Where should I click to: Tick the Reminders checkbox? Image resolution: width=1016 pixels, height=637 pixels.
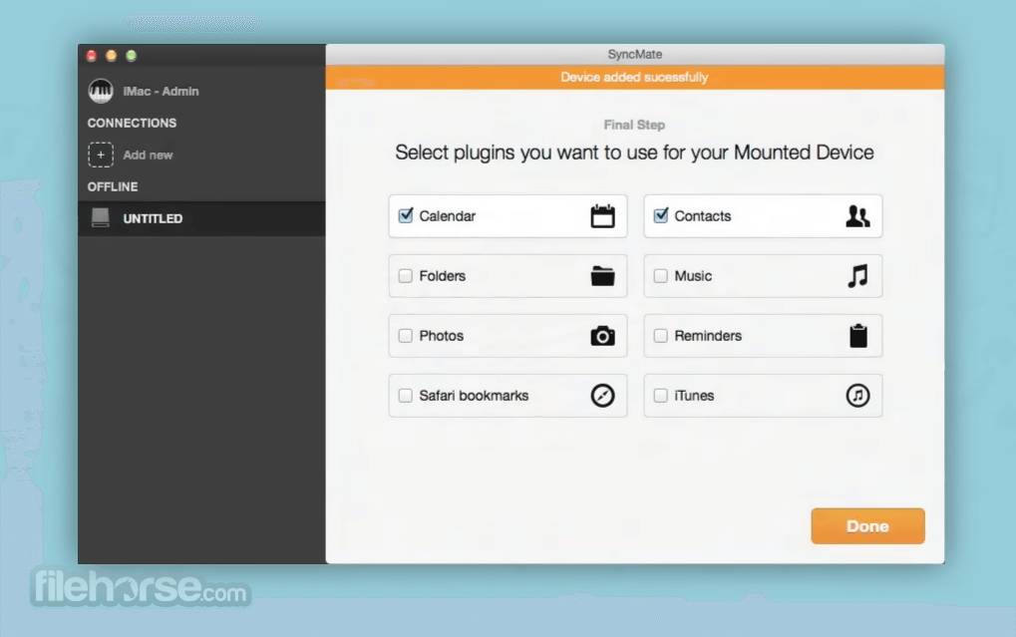click(661, 336)
